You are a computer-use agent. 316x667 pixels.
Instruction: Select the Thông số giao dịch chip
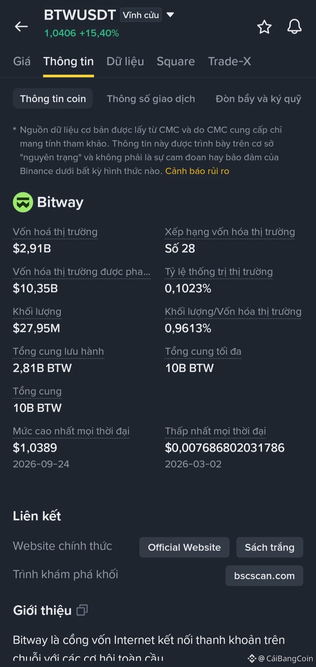point(151,99)
